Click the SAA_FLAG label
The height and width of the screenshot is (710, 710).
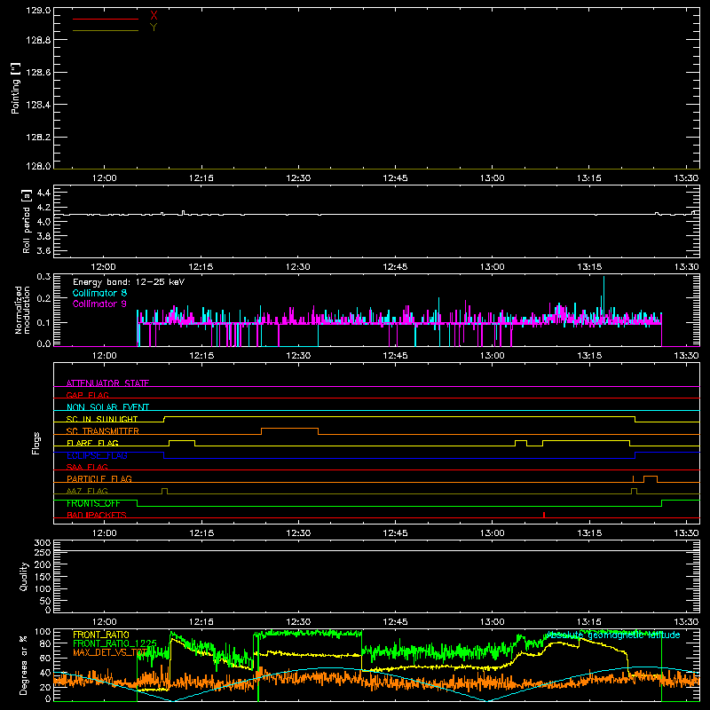[x=87, y=467]
